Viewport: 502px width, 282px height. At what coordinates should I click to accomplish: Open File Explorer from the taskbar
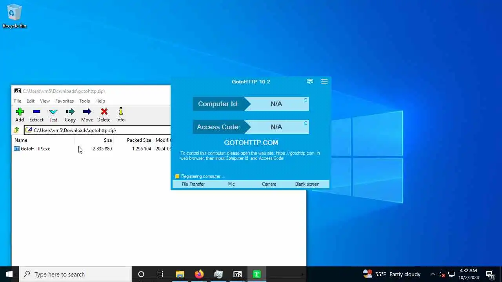180,274
